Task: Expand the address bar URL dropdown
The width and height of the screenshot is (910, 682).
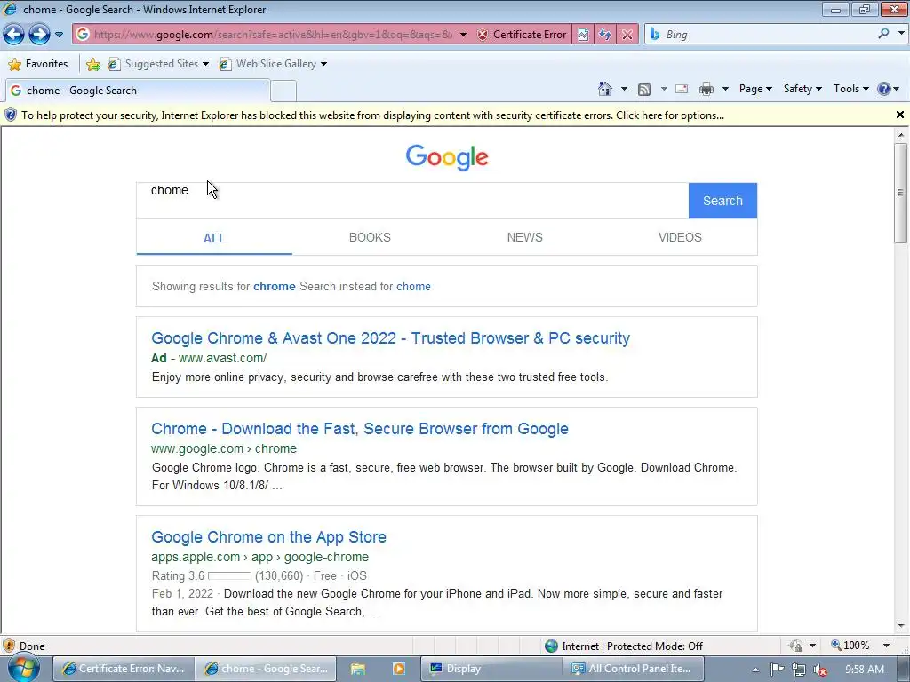Action: tap(463, 35)
